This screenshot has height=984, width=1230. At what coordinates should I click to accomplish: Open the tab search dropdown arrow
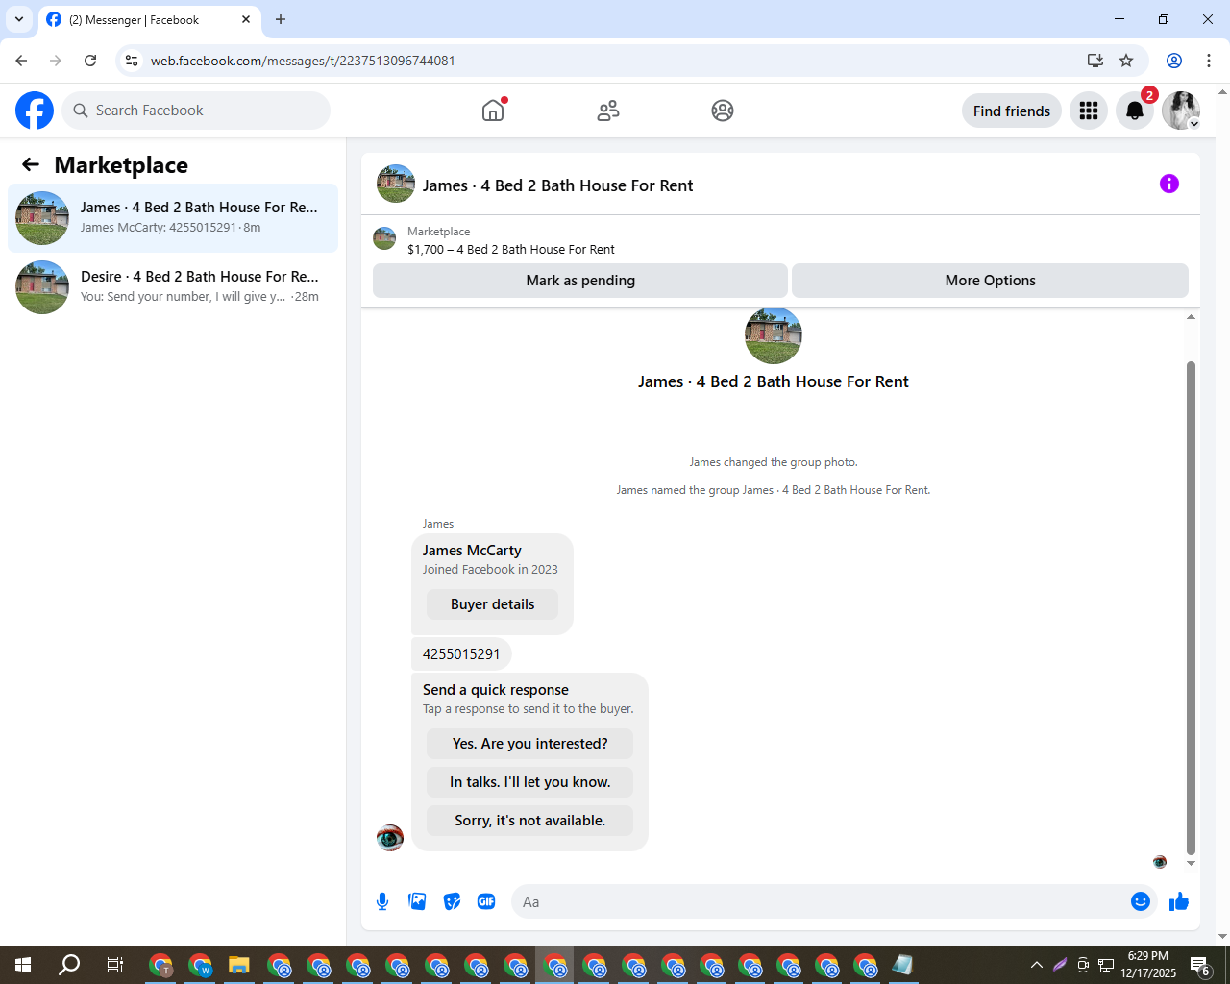point(18,19)
